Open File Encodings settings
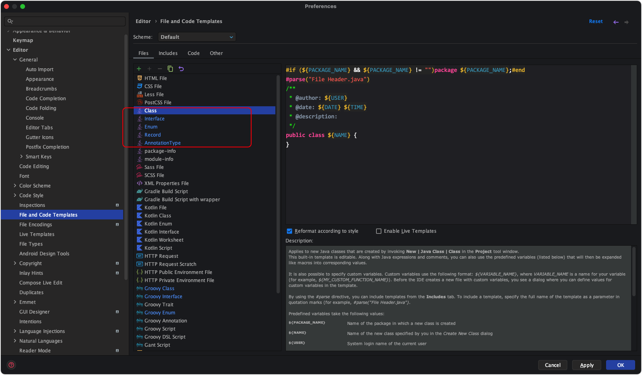 36,225
